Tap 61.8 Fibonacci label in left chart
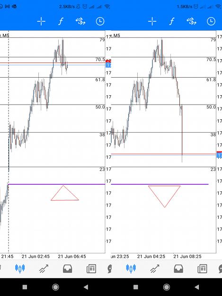The height and width of the screenshot is (296, 222). tap(100, 80)
